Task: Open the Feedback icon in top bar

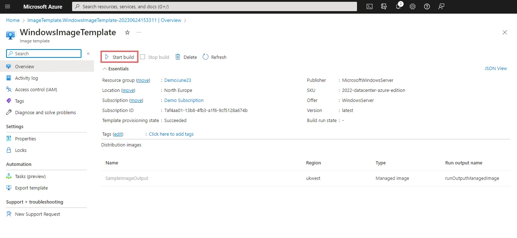Action: click(441, 6)
